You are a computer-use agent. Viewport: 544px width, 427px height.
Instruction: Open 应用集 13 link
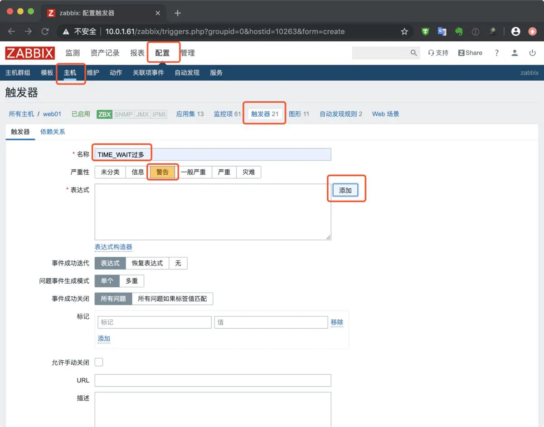(x=190, y=114)
